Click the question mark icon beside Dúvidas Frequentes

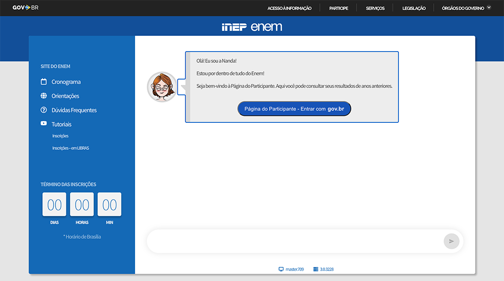[44, 110]
